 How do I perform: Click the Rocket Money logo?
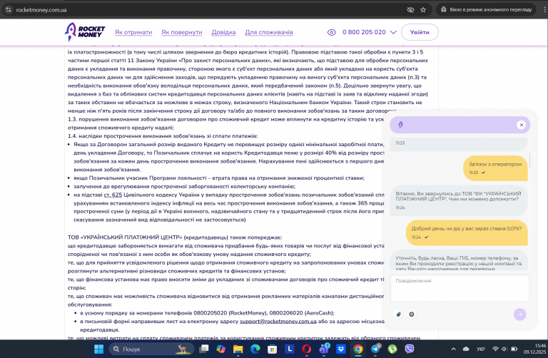pyautogui.click(x=85, y=32)
